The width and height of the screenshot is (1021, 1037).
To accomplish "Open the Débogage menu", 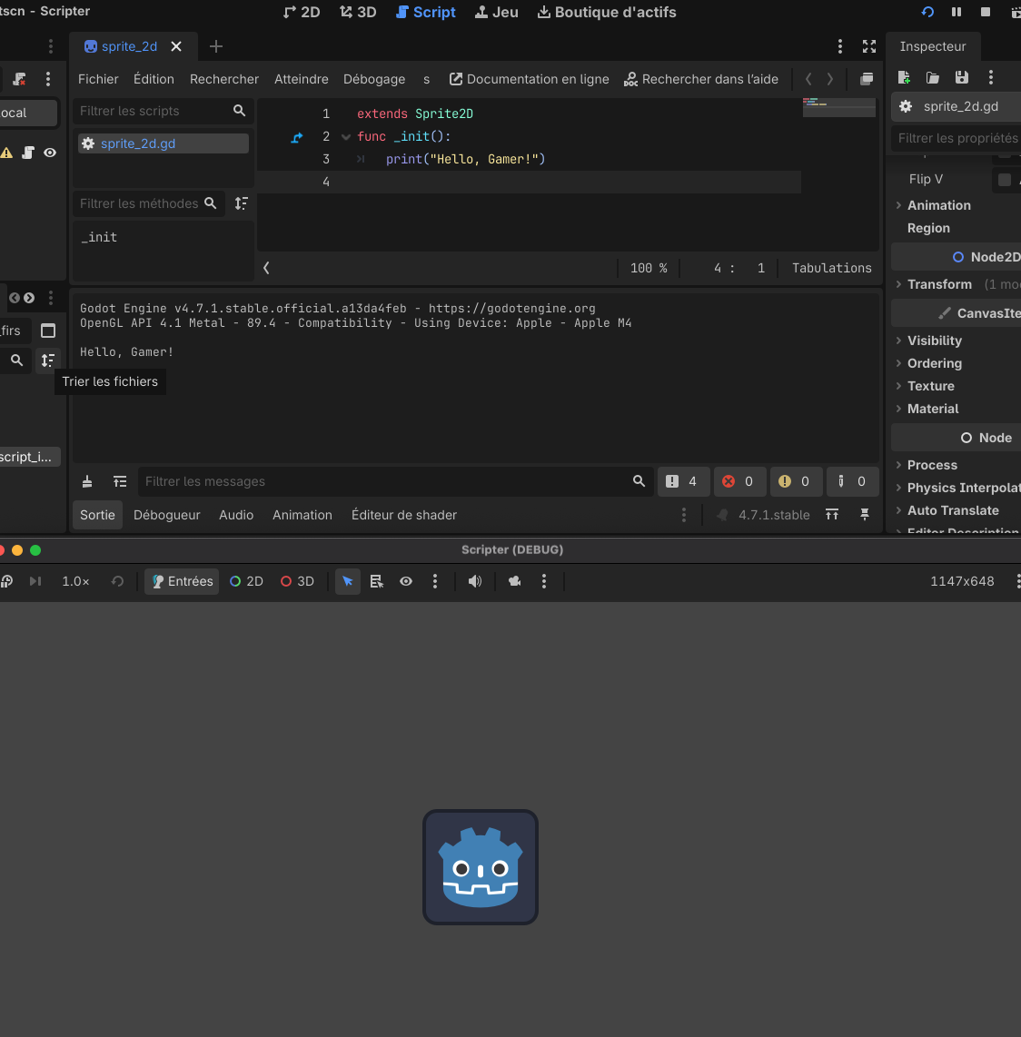I will click(x=374, y=79).
